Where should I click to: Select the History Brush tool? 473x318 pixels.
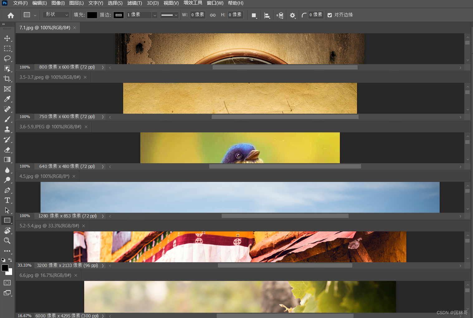pyautogui.click(x=7, y=140)
